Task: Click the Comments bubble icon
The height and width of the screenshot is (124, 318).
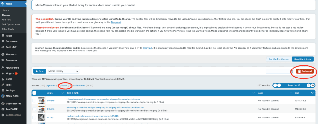Action: (x=3, y=41)
